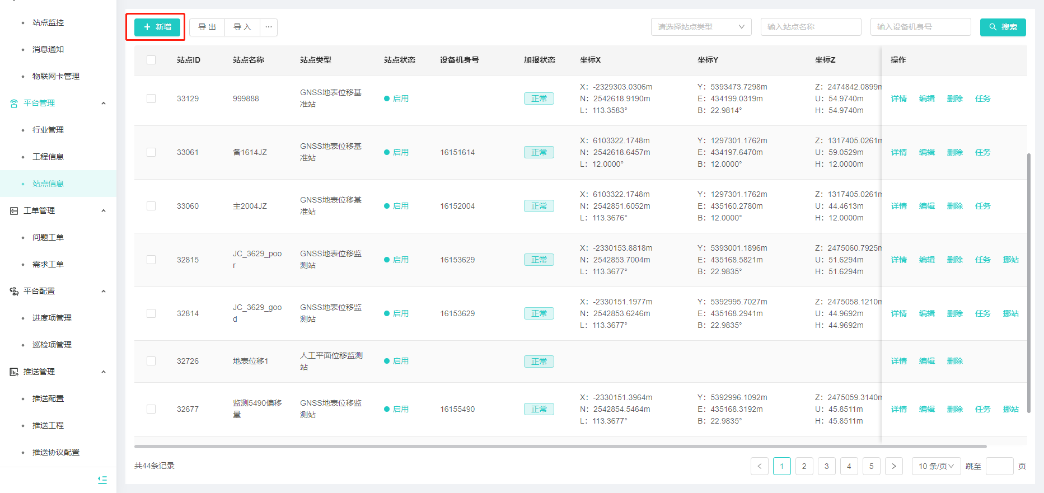This screenshot has height=493, width=1044.
Task: Go to previous page arrow
Action: point(759,466)
